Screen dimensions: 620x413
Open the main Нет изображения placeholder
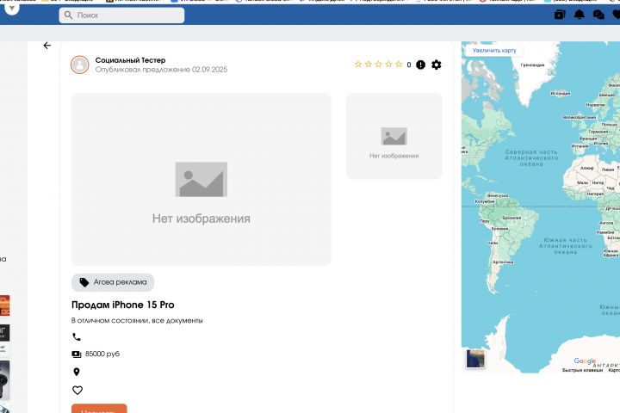(x=201, y=180)
